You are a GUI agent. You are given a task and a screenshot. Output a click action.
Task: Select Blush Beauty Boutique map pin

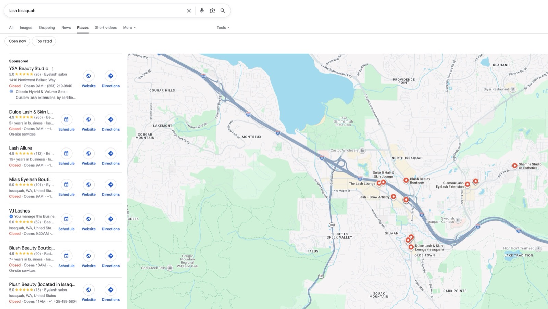click(x=406, y=180)
